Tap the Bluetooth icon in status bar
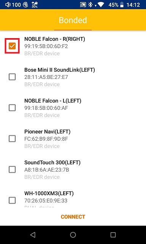This screenshot has width=146, height=244. (x=90, y=5)
